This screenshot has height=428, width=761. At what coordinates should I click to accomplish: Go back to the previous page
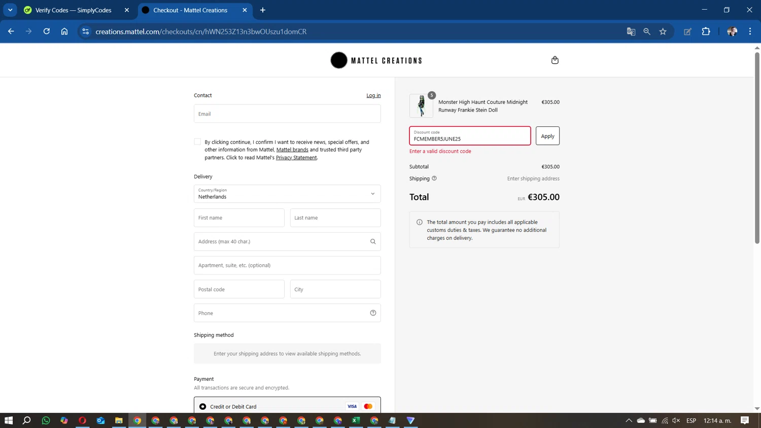pos(11,31)
